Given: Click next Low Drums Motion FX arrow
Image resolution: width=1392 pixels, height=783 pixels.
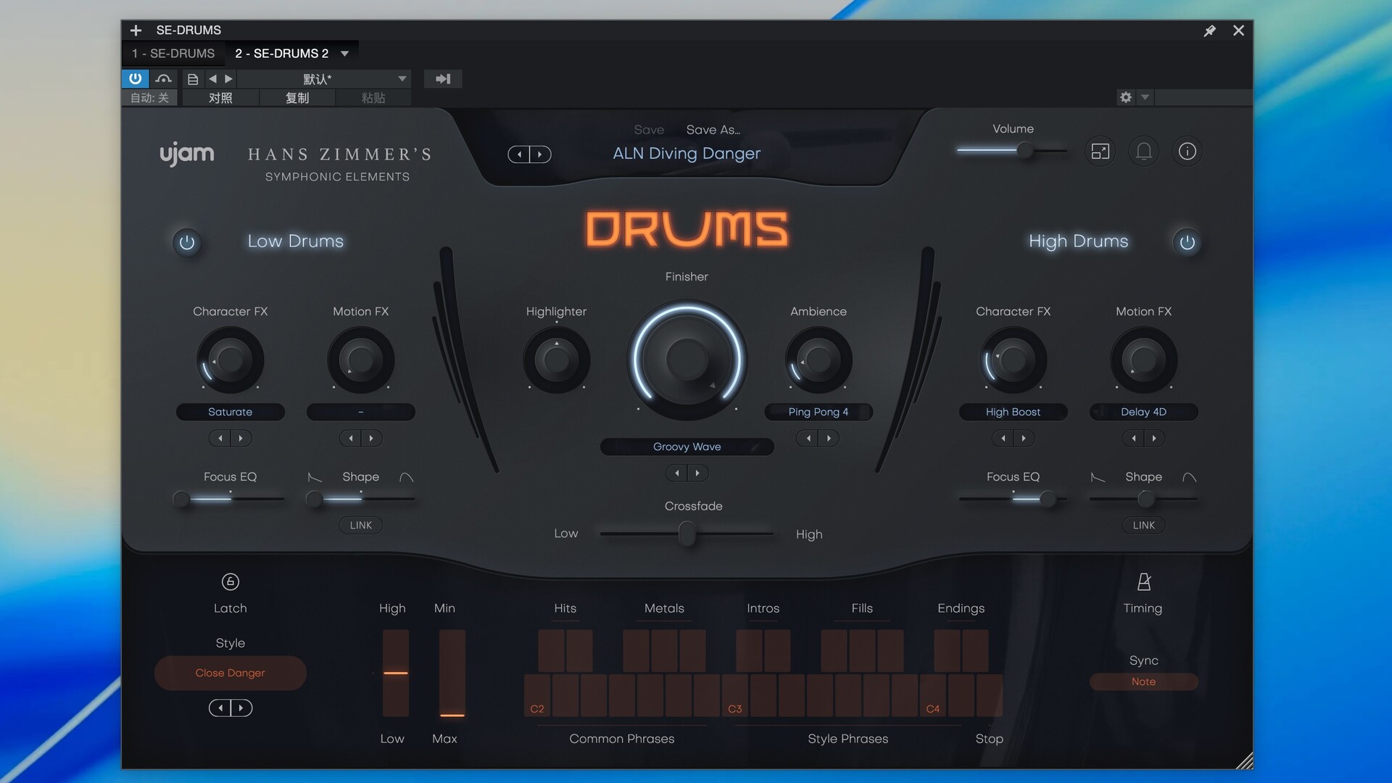Looking at the screenshot, I should [x=371, y=438].
